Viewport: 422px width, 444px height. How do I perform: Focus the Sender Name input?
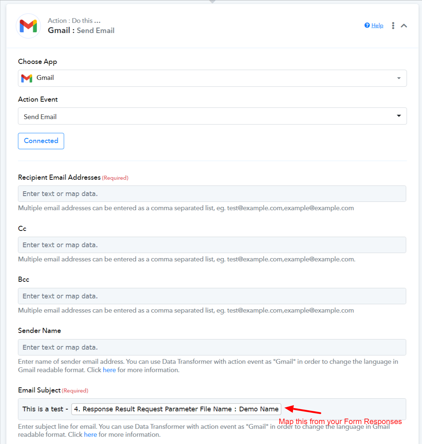pos(212,347)
